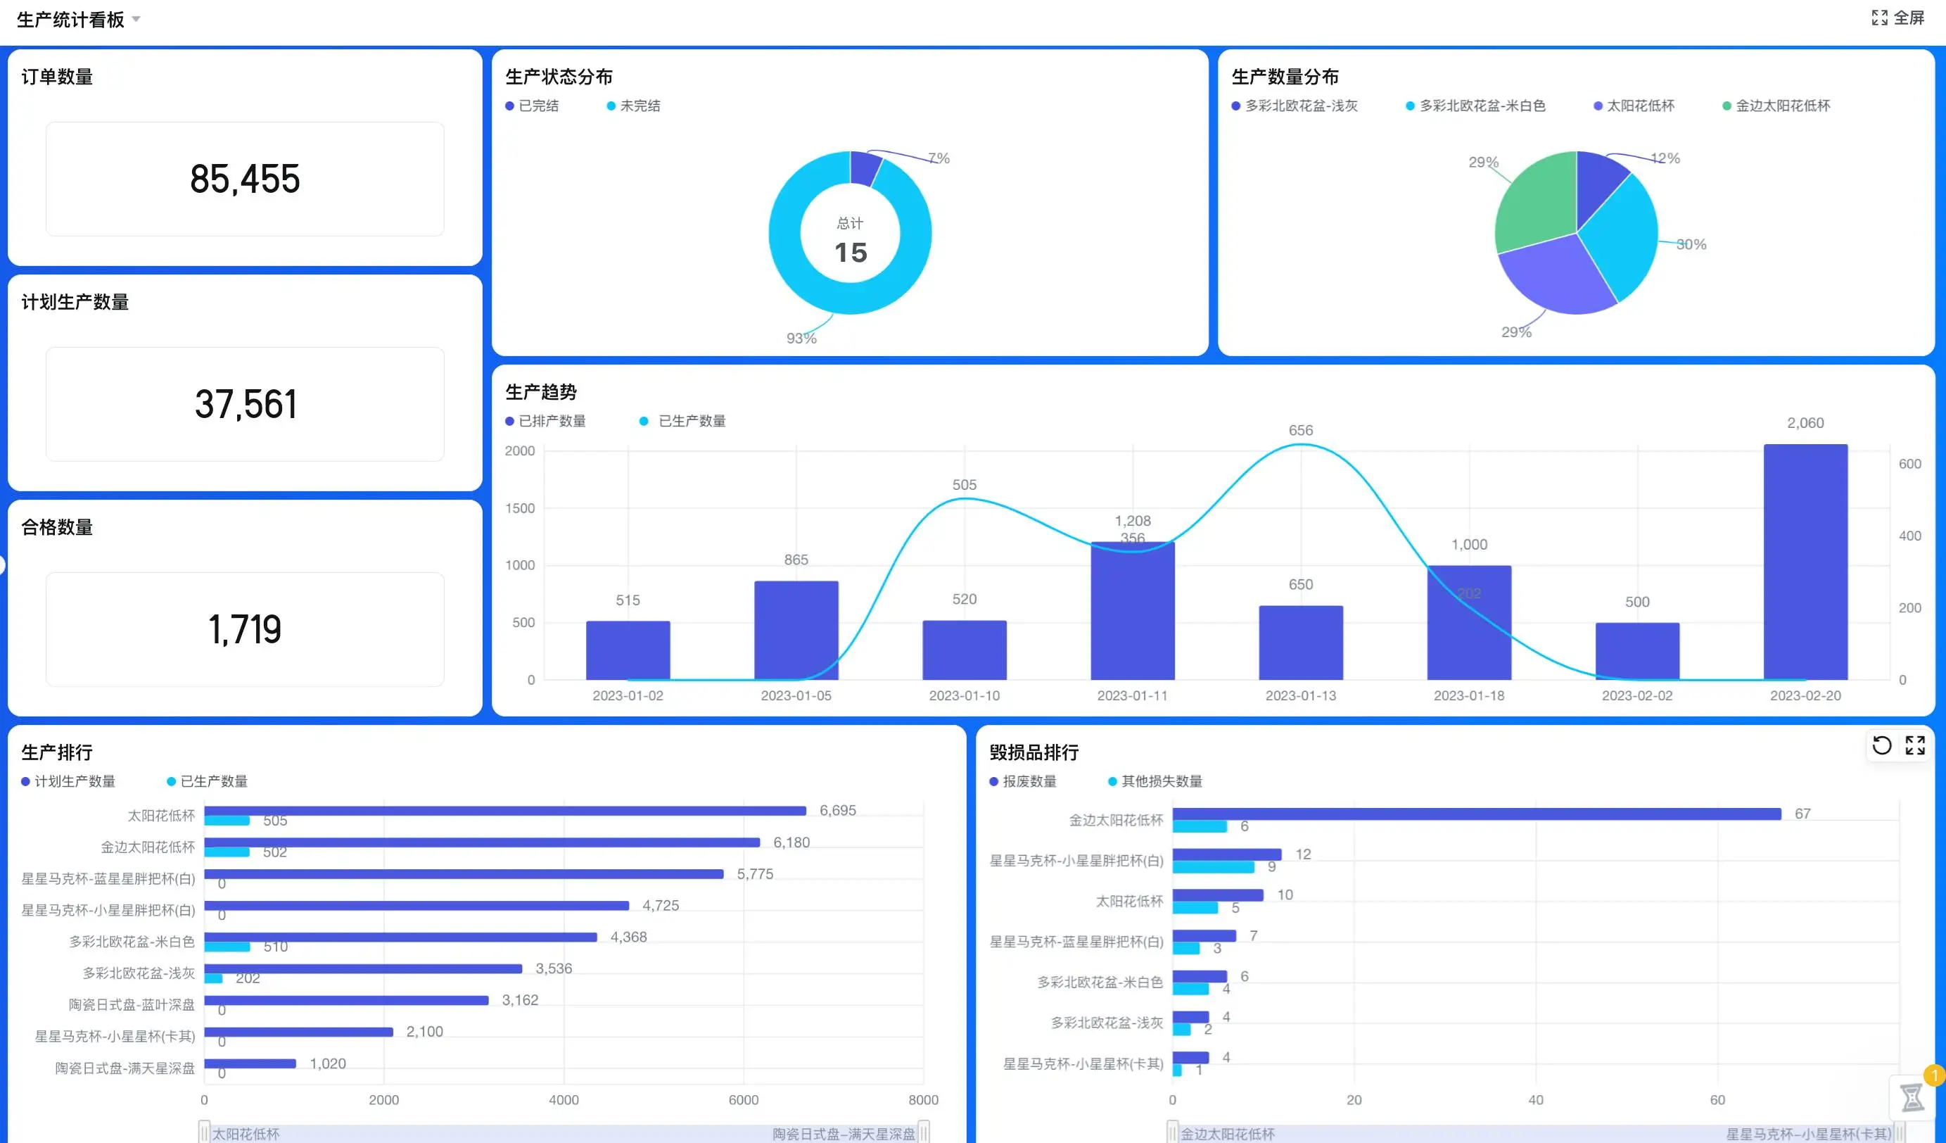1946x1143 pixels.
Task: Open the hourglass pending tasks icon
Action: [x=1912, y=1097]
